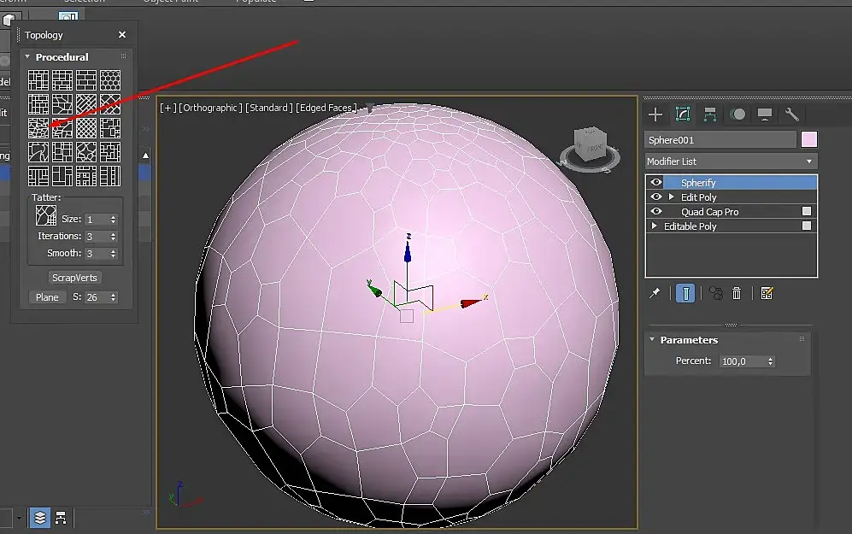Open the [Standard] shading menu

[269, 108]
